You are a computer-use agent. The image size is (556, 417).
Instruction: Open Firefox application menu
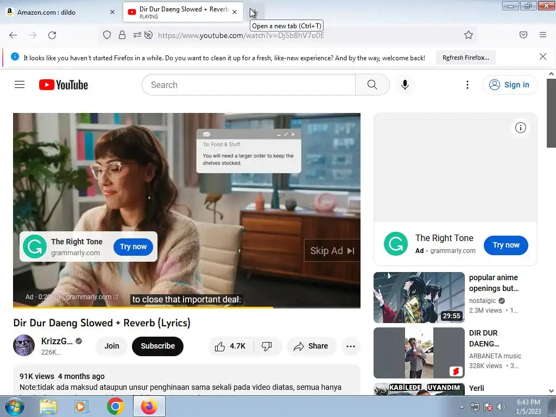[x=543, y=35]
